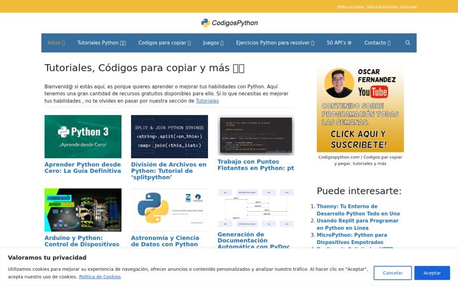
Task: Open the 50 API's menu item
Action: coord(339,43)
